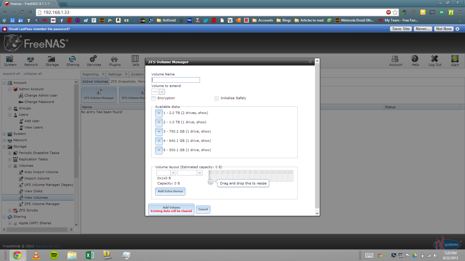This screenshot has width=465, height=261.
Task: Open Change Password in the tree
Action: tap(39, 102)
